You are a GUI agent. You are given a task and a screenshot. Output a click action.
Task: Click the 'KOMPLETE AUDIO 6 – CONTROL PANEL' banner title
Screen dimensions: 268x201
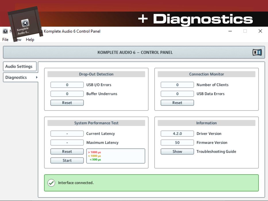135,53
